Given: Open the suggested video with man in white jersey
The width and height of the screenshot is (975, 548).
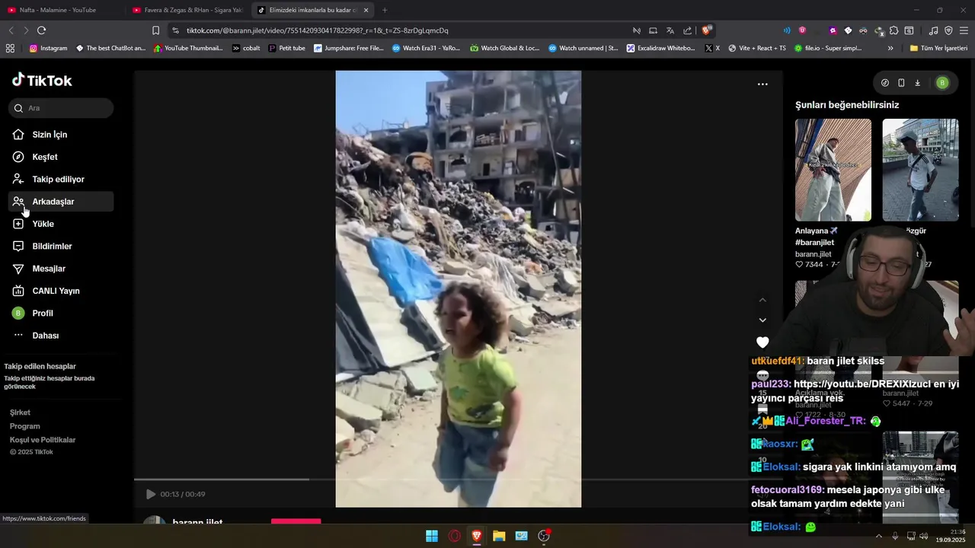Looking at the screenshot, I should (920, 170).
